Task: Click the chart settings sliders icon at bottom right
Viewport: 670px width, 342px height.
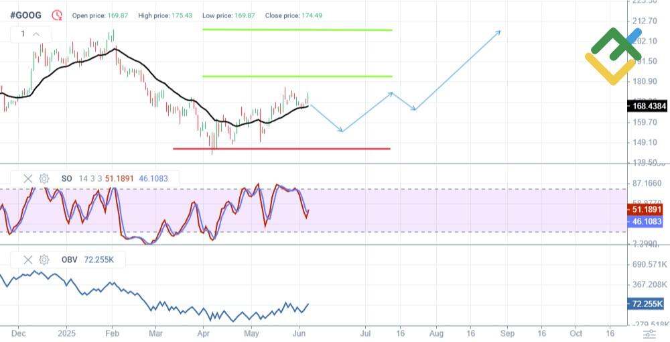Action: click(649, 333)
